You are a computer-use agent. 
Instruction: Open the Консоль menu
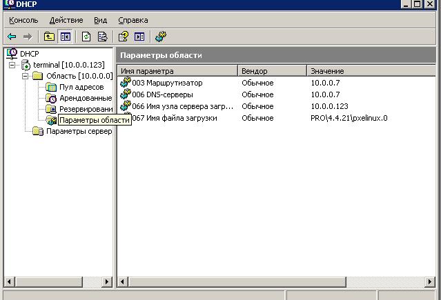point(23,21)
